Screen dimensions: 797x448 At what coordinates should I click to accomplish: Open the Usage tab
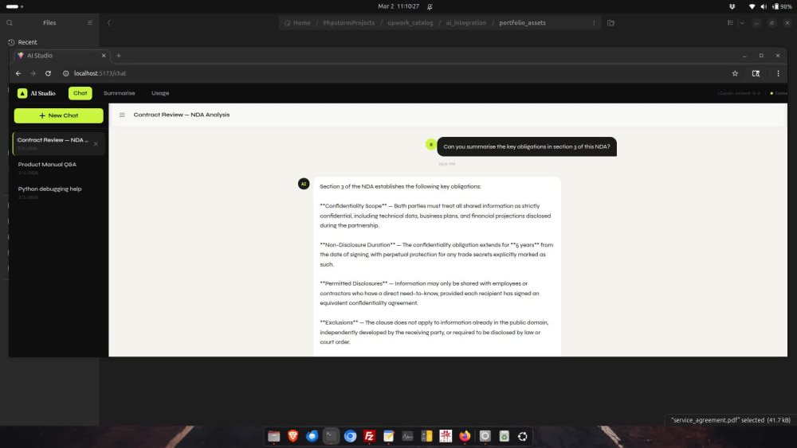[160, 93]
